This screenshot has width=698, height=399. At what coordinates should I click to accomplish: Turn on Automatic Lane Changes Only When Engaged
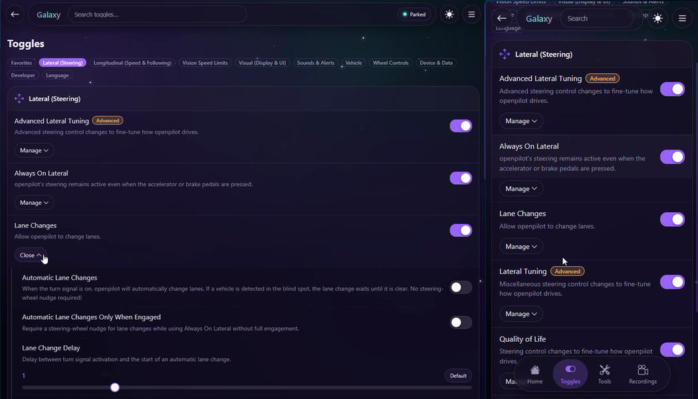[x=461, y=323]
